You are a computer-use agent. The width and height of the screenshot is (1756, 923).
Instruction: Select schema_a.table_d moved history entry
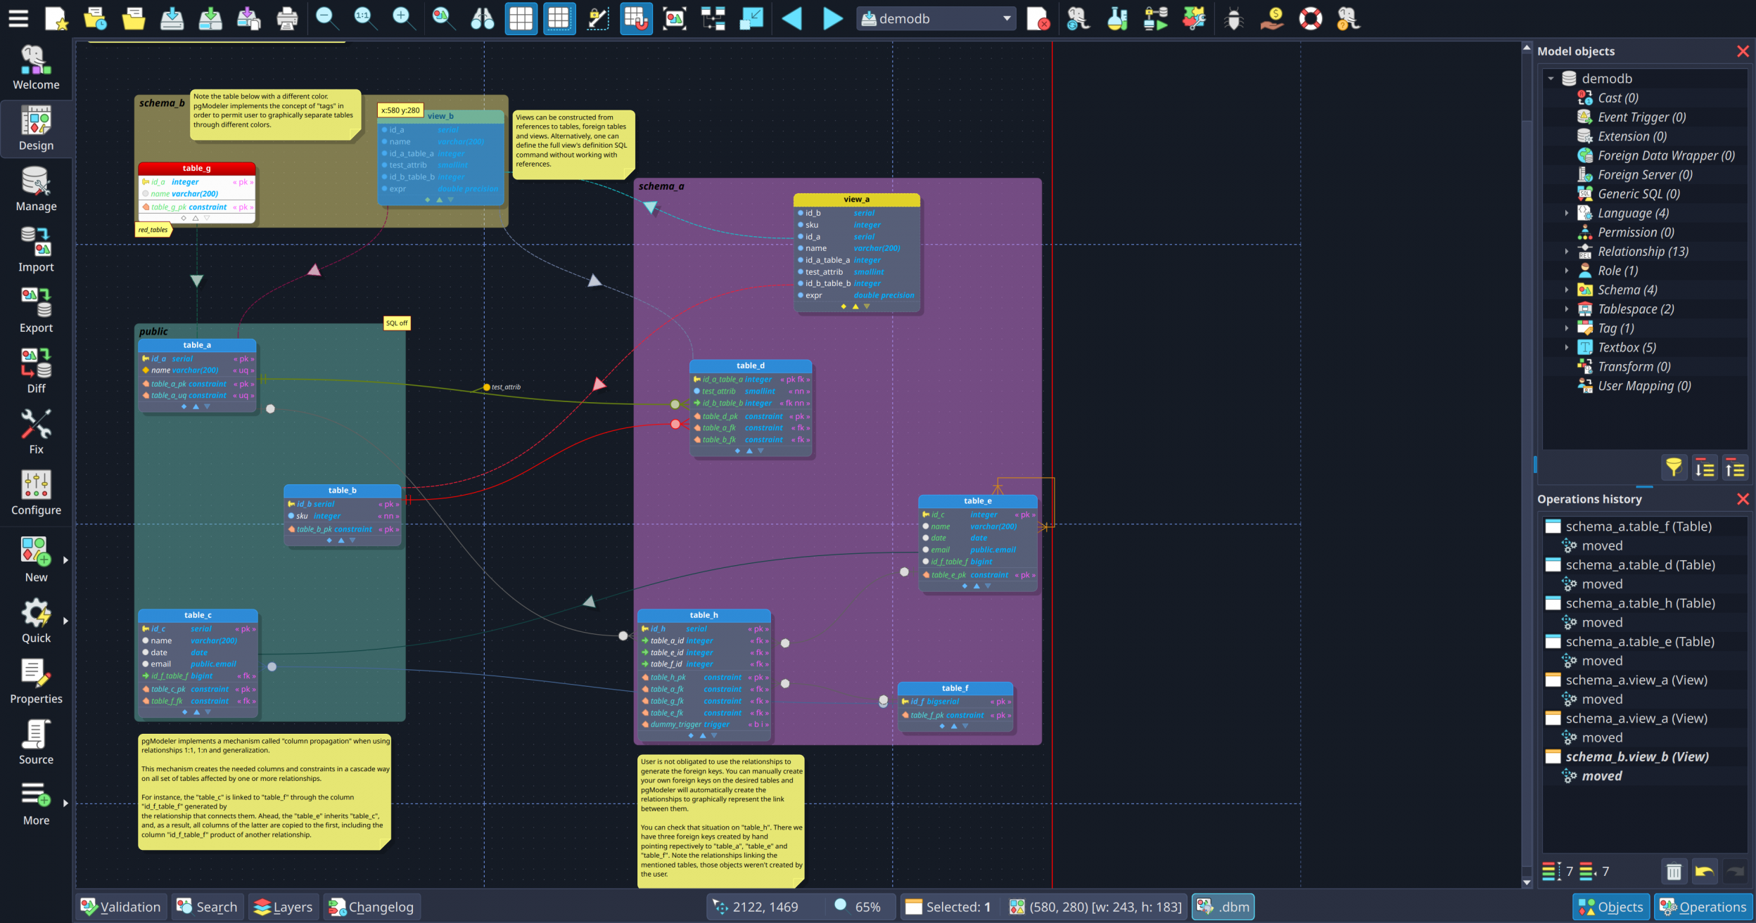coord(1602,584)
